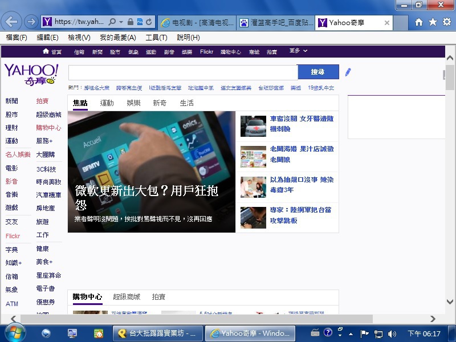Close the Yahoo奇摩 browser tab
The height and width of the screenshot is (342, 456).
point(387,23)
